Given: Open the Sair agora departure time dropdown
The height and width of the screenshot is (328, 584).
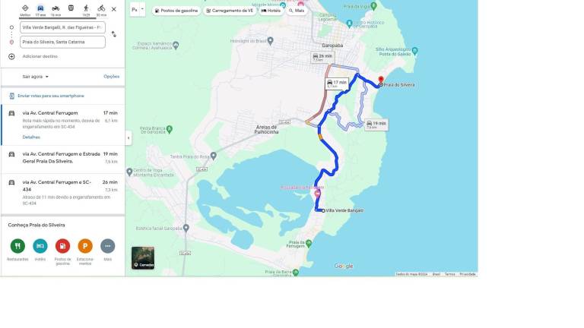Looking at the screenshot, I should point(36,77).
